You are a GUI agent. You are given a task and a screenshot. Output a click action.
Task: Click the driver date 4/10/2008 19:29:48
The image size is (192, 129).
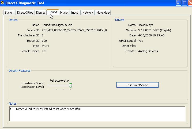151,35
